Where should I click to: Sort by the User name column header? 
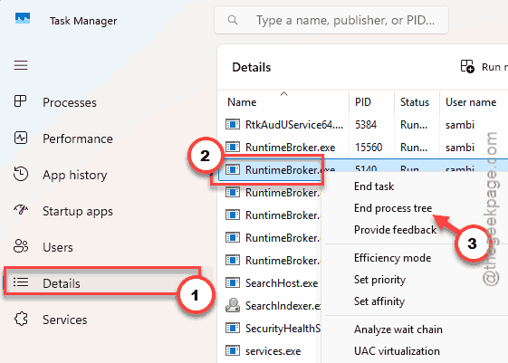(x=471, y=102)
